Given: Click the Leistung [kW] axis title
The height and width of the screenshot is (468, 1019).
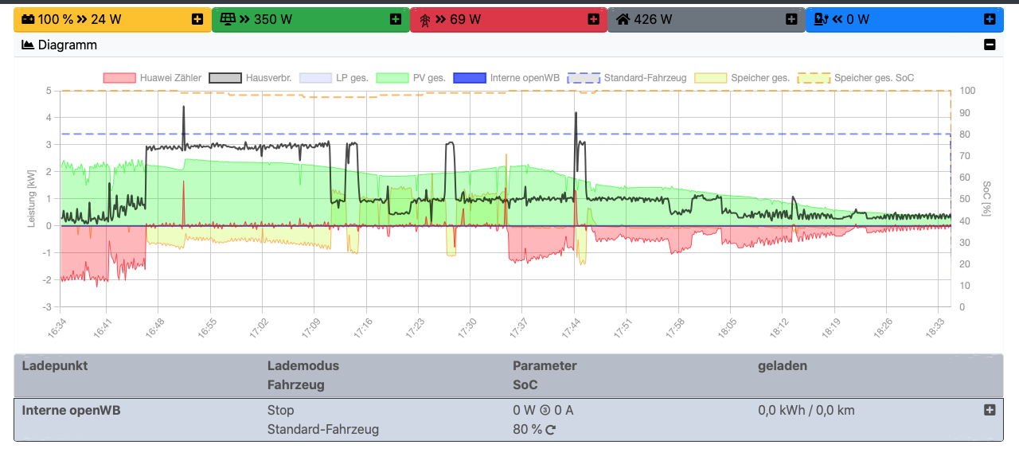Looking at the screenshot, I should [32, 199].
